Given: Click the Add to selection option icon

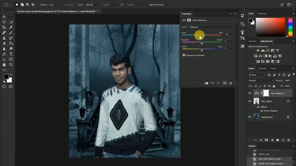Looking at the screenshot, I should click(22, 5).
